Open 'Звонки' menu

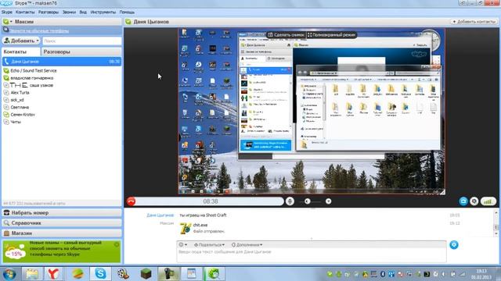pos(69,12)
